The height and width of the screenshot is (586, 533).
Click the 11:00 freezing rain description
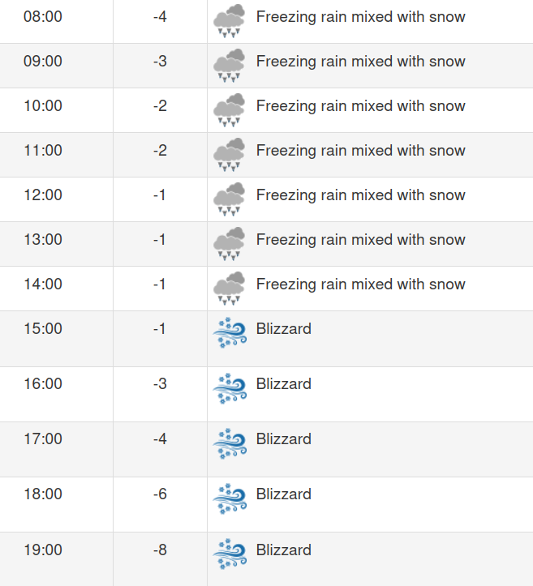pos(360,151)
